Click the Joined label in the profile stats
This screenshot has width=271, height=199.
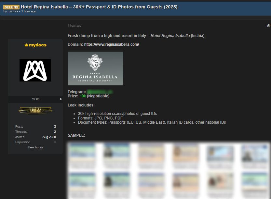20,137
